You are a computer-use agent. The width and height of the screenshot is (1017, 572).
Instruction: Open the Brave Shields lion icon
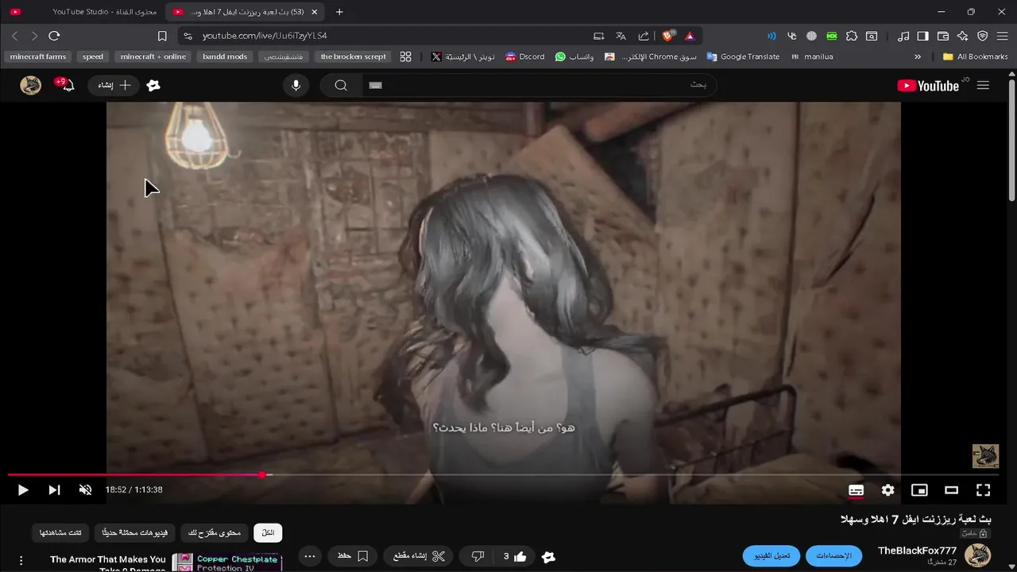668,36
